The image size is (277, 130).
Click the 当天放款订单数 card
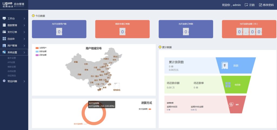(186, 29)
